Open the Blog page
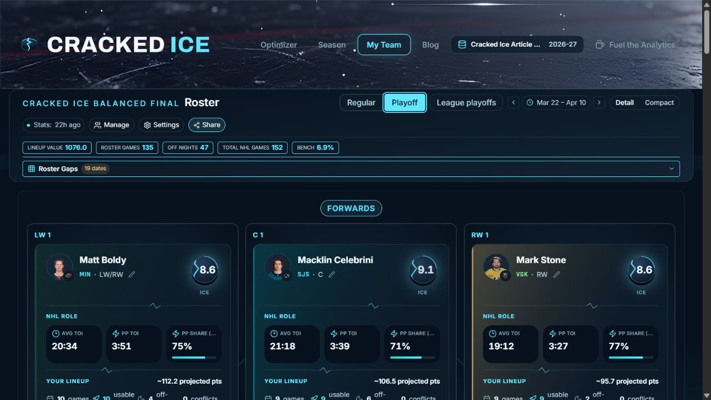The width and height of the screenshot is (711, 400). coord(430,45)
